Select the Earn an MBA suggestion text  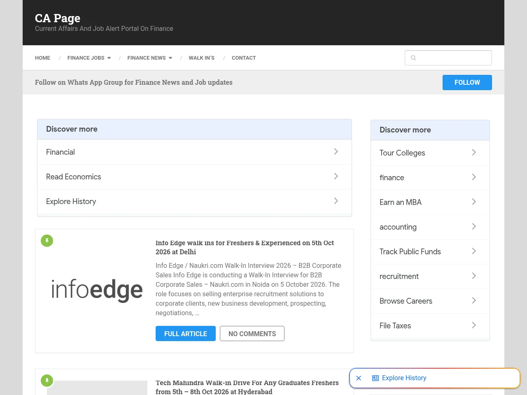coord(401,202)
